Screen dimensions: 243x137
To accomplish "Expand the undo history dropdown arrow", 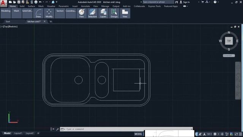I will (43, 2).
